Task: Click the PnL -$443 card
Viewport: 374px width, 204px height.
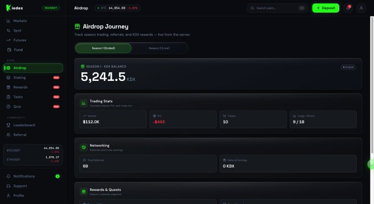Action: [x=183, y=119]
